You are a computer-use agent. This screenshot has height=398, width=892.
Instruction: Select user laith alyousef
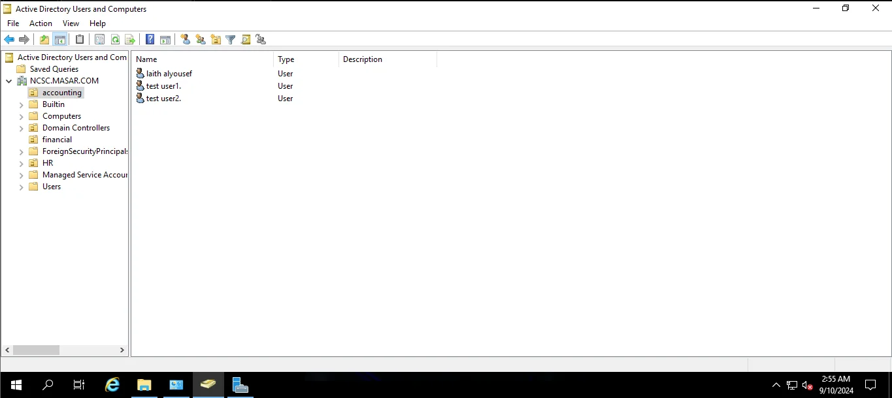tap(169, 74)
